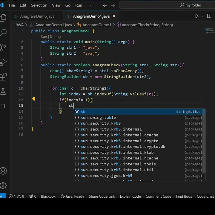Click the AnagramDemo1 class breadcrumb

(97, 25)
